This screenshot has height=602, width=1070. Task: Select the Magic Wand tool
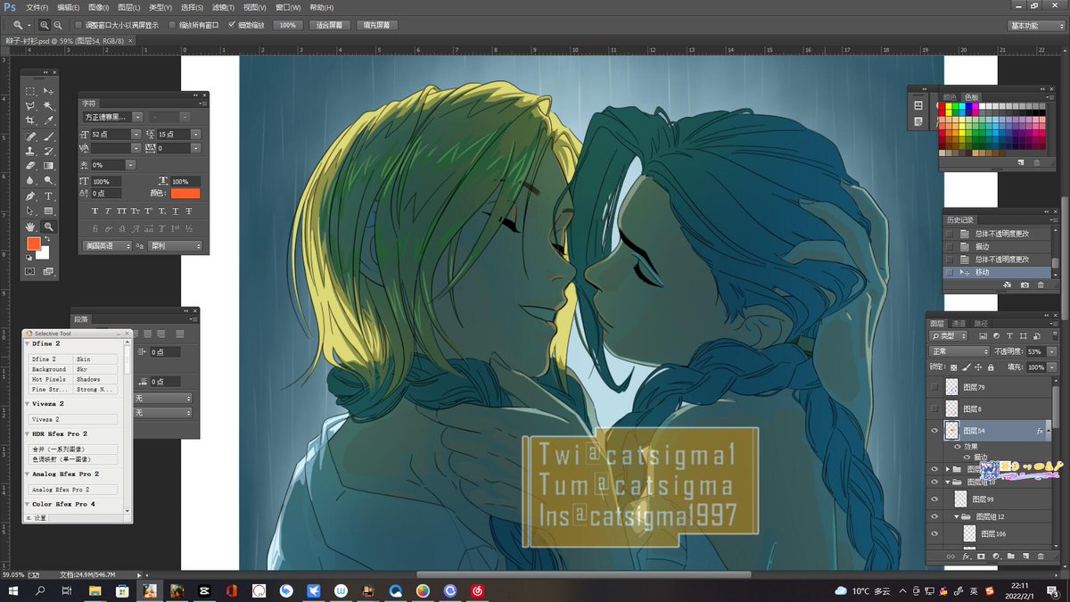49,106
